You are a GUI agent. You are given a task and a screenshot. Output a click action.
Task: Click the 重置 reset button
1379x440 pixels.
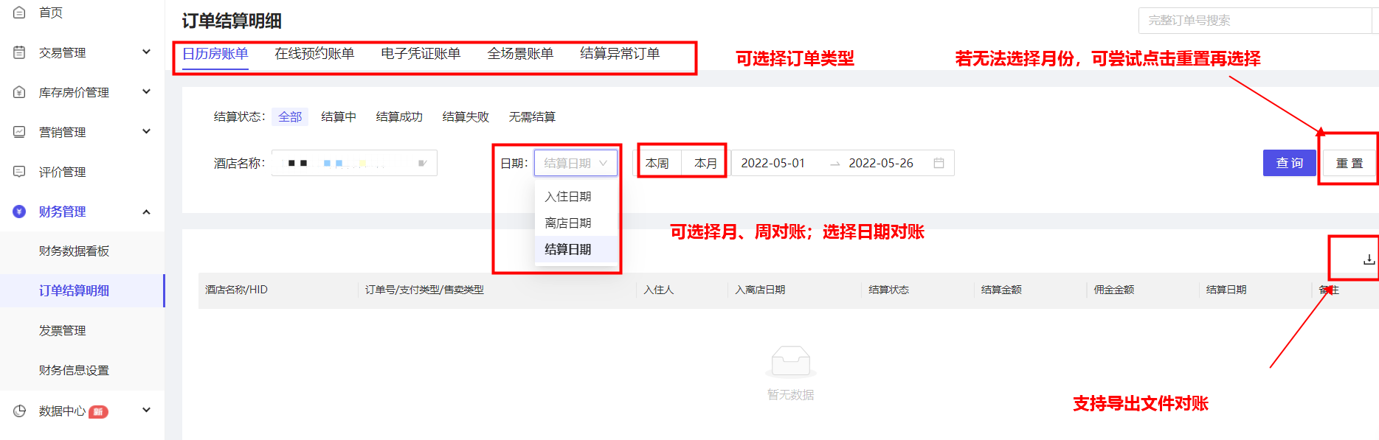tap(1349, 163)
